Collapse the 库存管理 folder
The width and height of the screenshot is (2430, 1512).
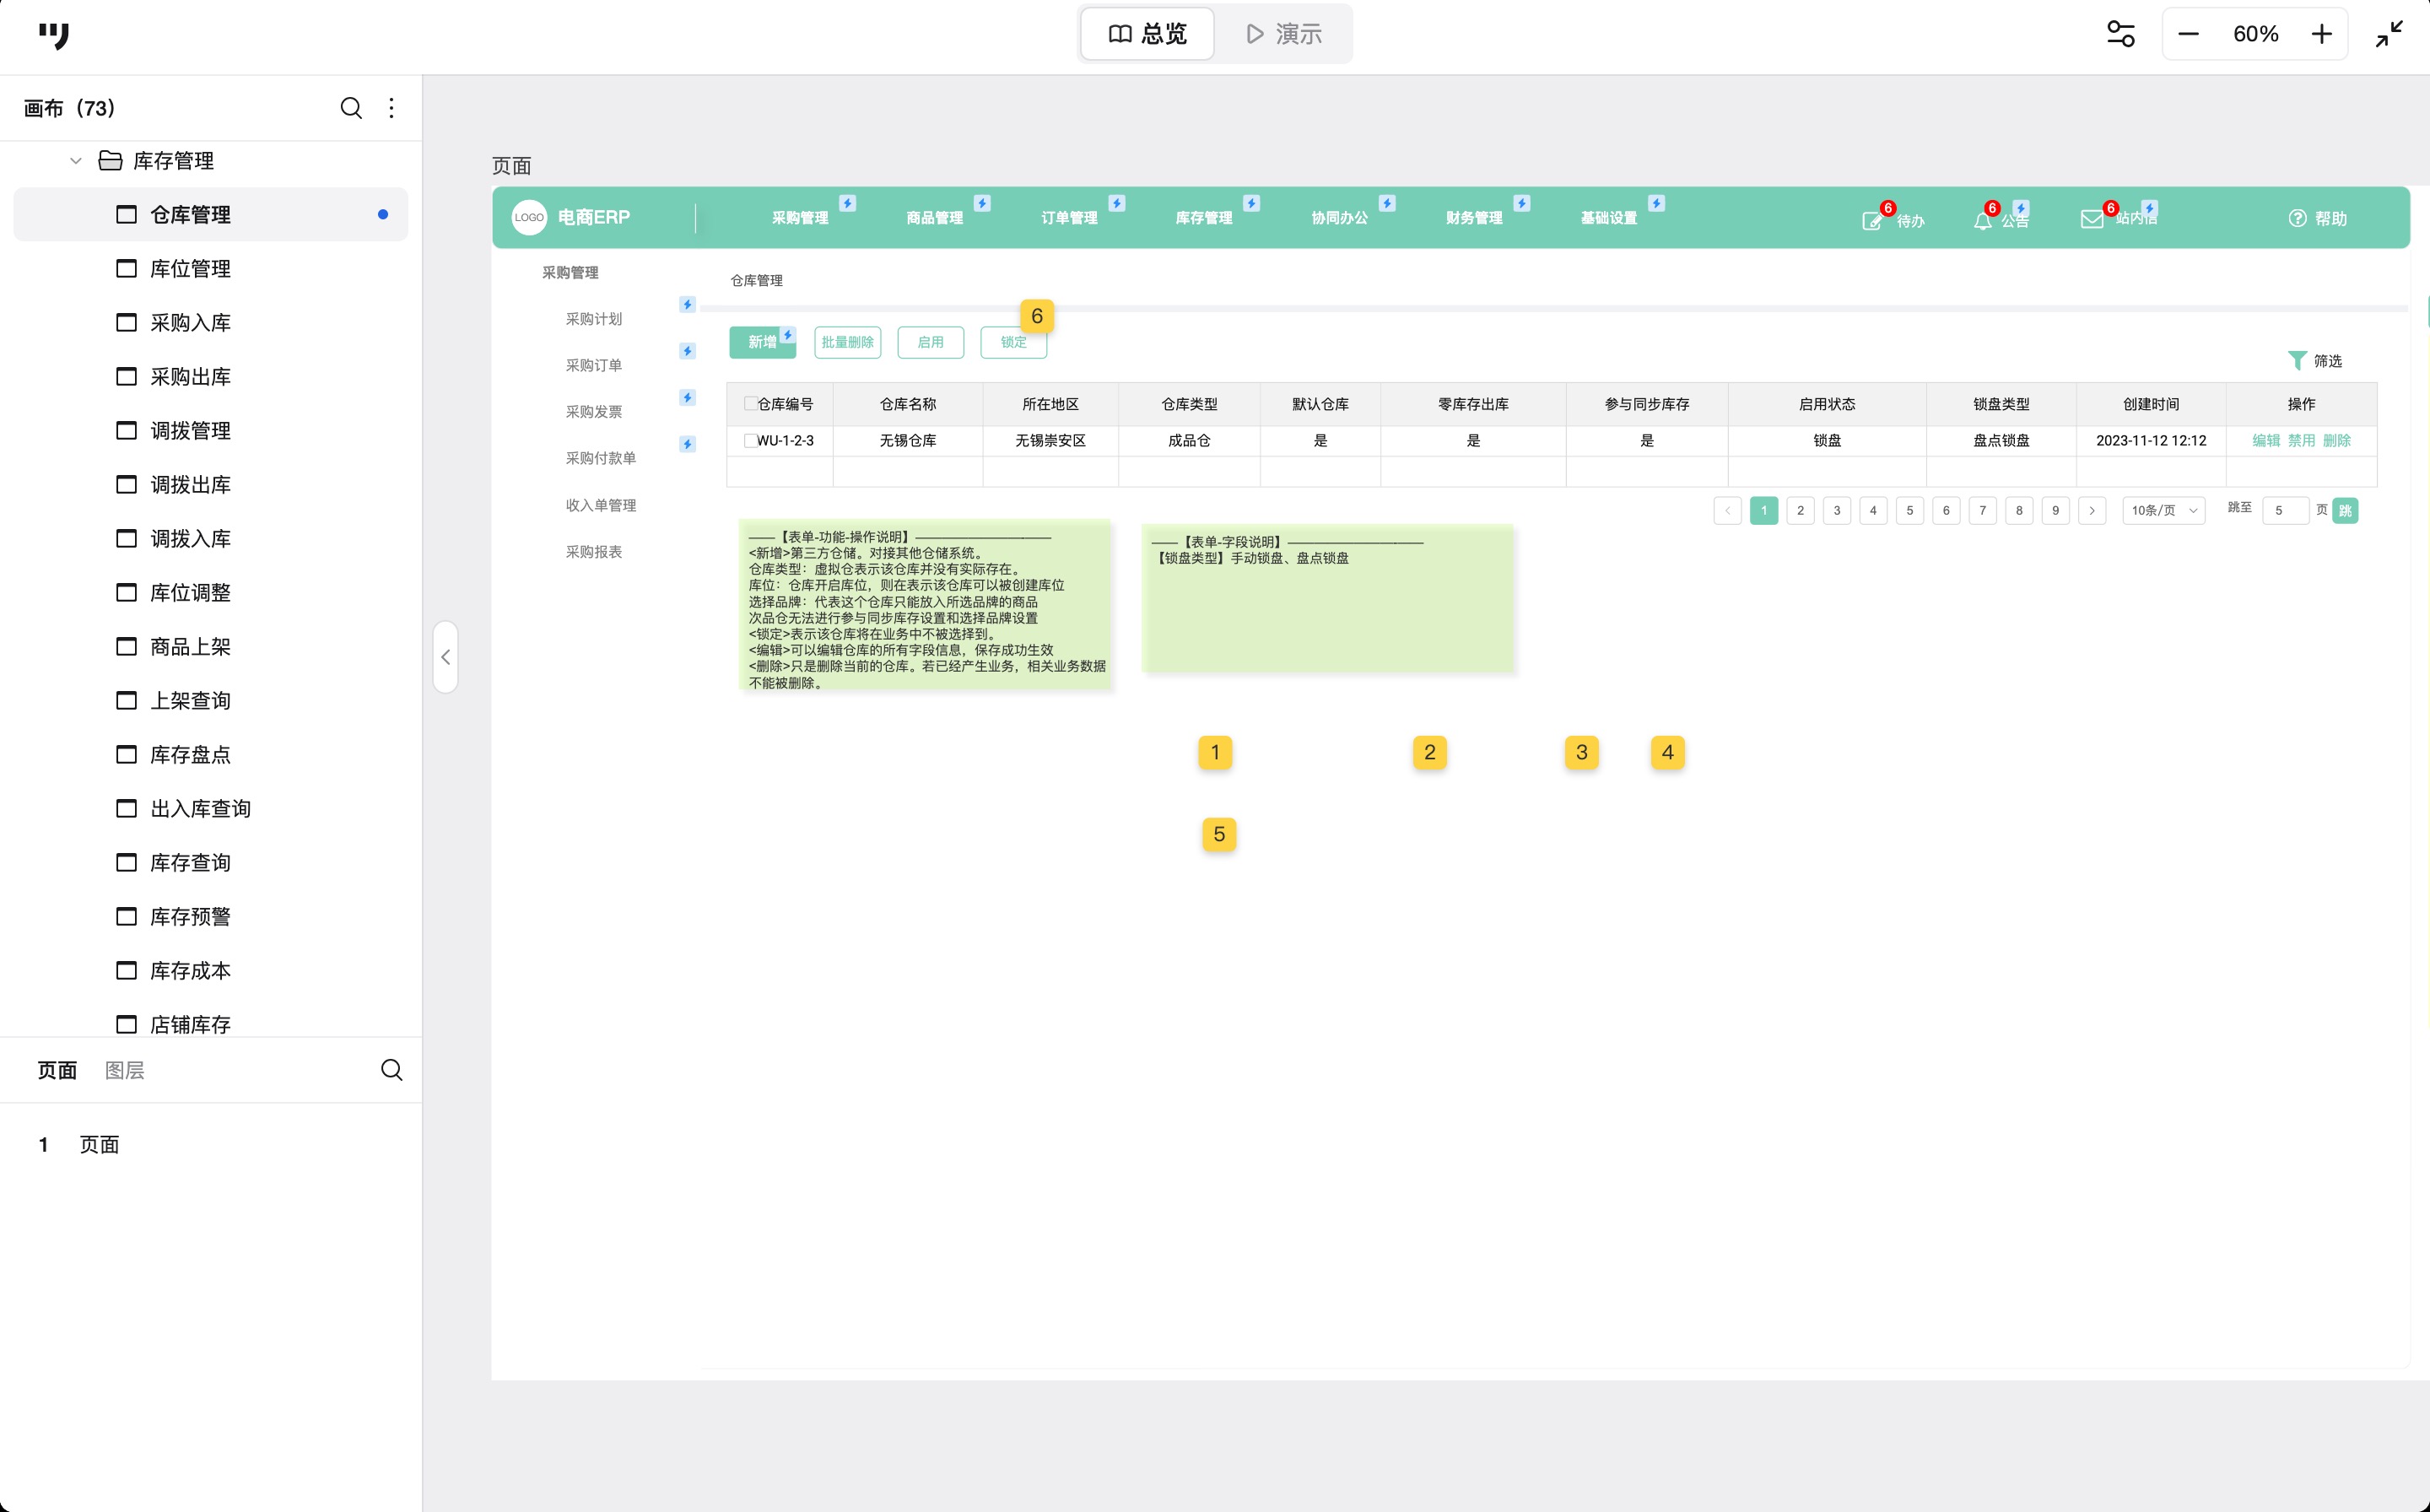[x=76, y=161]
